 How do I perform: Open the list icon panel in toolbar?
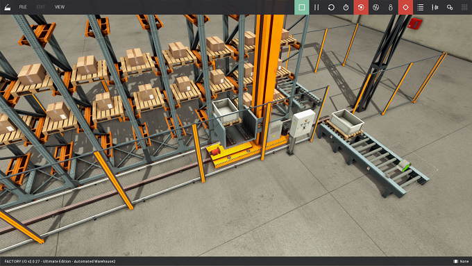pyautogui.click(x=420, y=7)
